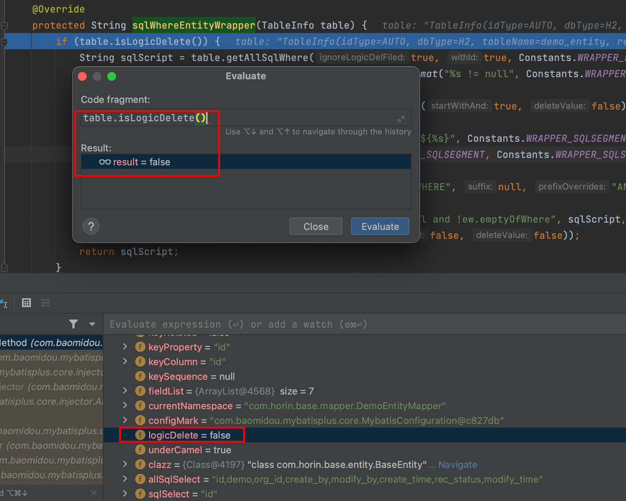626x501 pixels.
Task: Select the 'logicDelete = false' variable row
Action: tap(365, 435)
